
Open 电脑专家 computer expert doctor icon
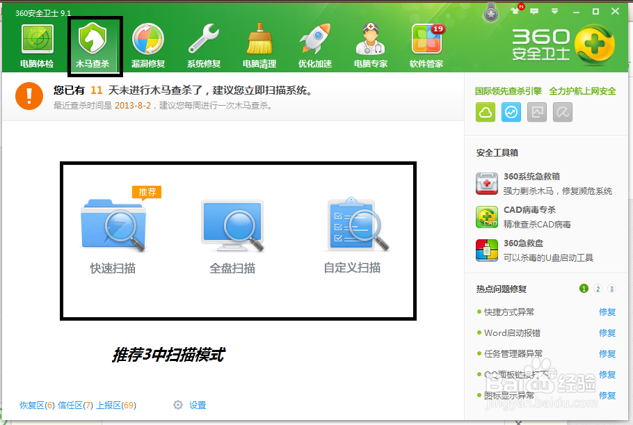[371, 46]
